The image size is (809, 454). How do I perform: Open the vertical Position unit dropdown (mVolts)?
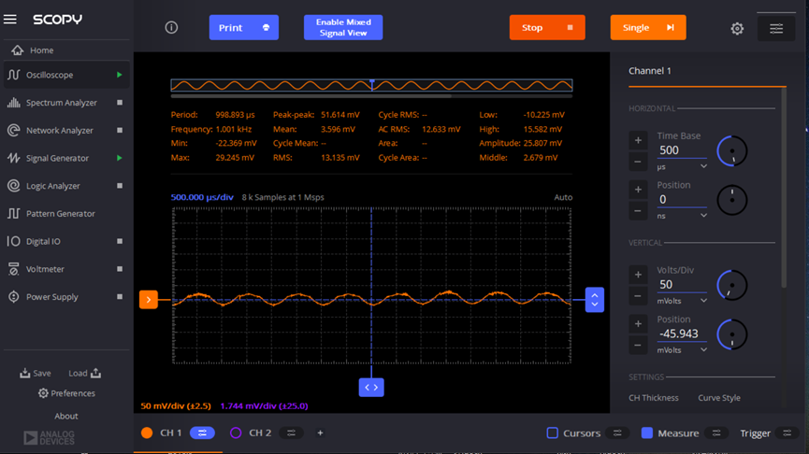point(682,350)
